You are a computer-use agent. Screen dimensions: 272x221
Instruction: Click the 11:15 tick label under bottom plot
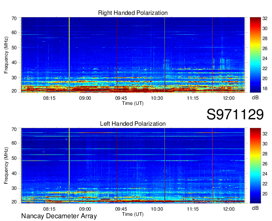193,209
